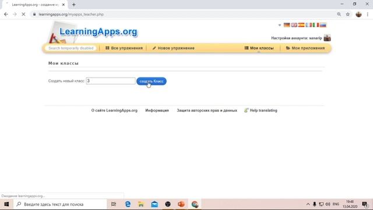Click the LearningApps.org logo
This screenshot has width=373, height=210.
(98, 32)
